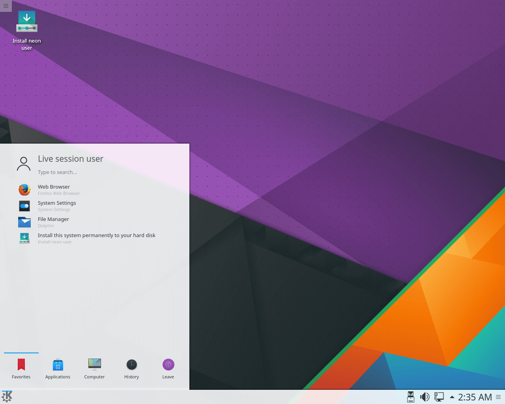The image size is (505, 404).
Task: Switch to the Applications tab
Action: (x=58, y=369)
